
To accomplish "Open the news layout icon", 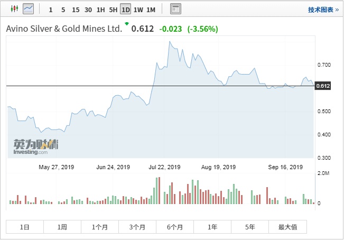I will coord(175,9).
